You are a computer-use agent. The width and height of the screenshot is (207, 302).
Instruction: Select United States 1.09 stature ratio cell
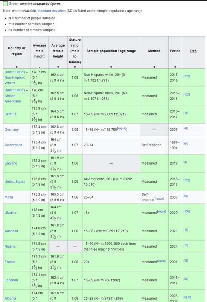[x=75, y=182]
